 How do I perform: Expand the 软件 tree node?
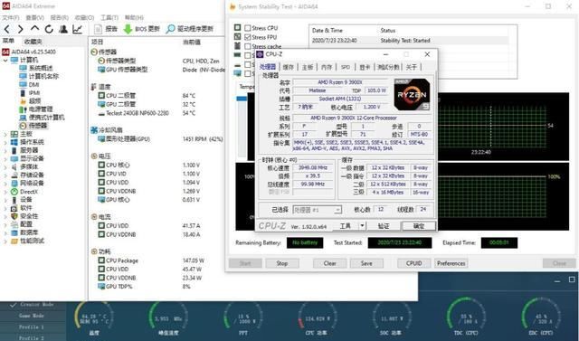click(5, 208)
